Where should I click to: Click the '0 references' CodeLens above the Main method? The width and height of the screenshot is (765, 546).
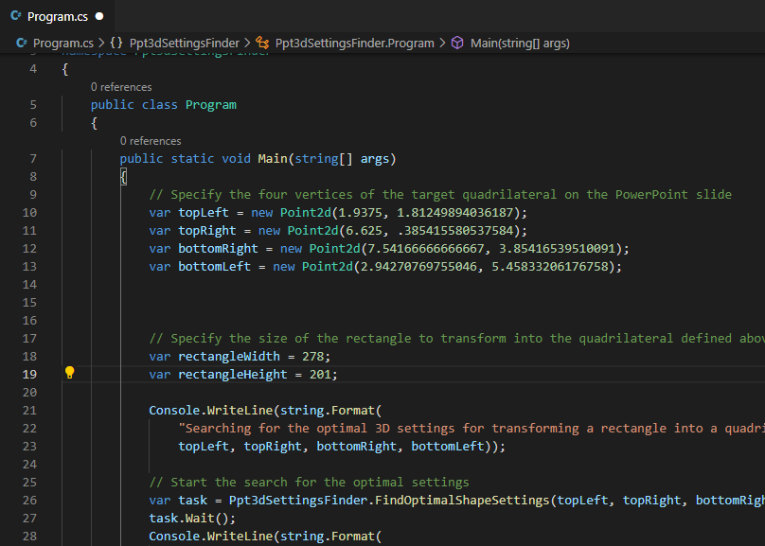[x=151, y=141]
